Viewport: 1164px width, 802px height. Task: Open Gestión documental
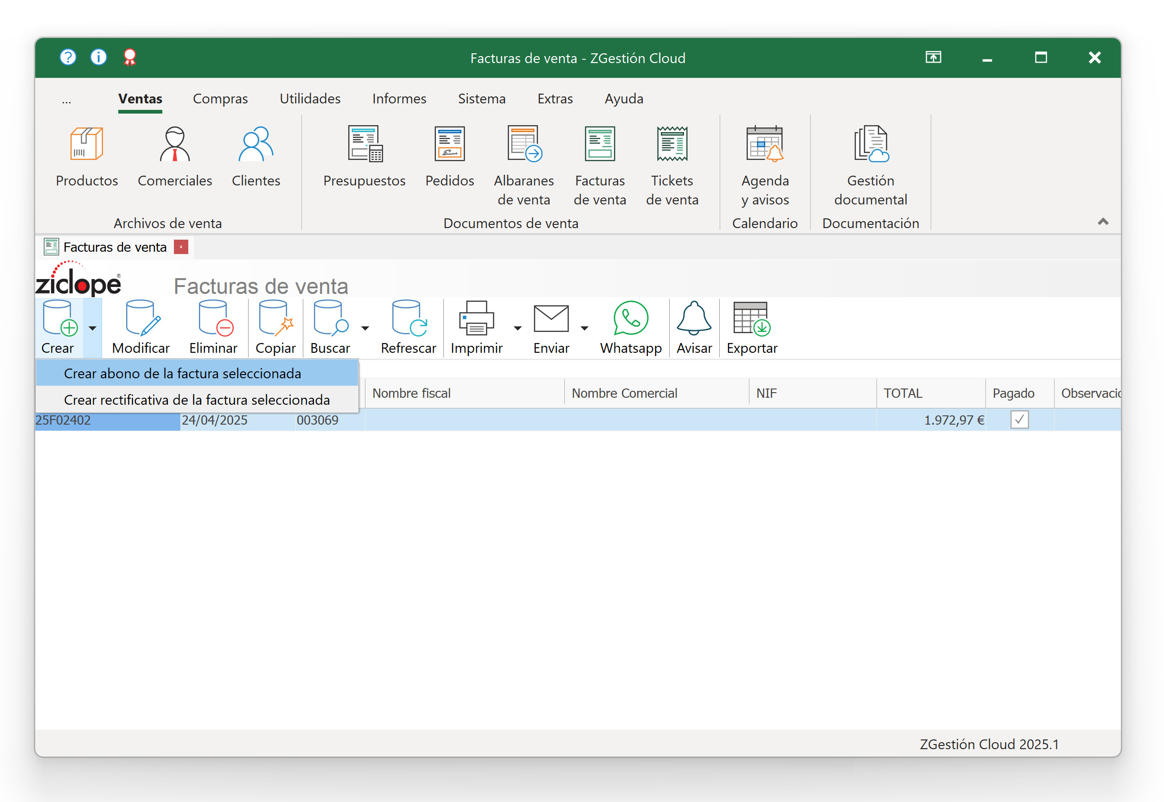871,166
